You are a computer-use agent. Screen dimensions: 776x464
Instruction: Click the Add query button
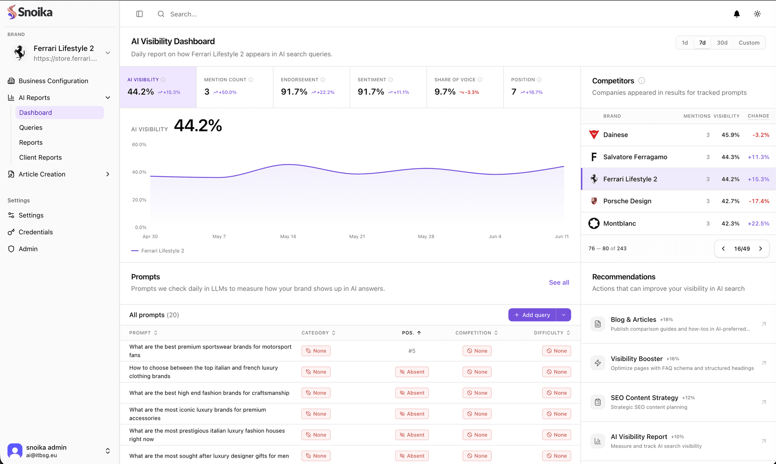coord(532,315)
